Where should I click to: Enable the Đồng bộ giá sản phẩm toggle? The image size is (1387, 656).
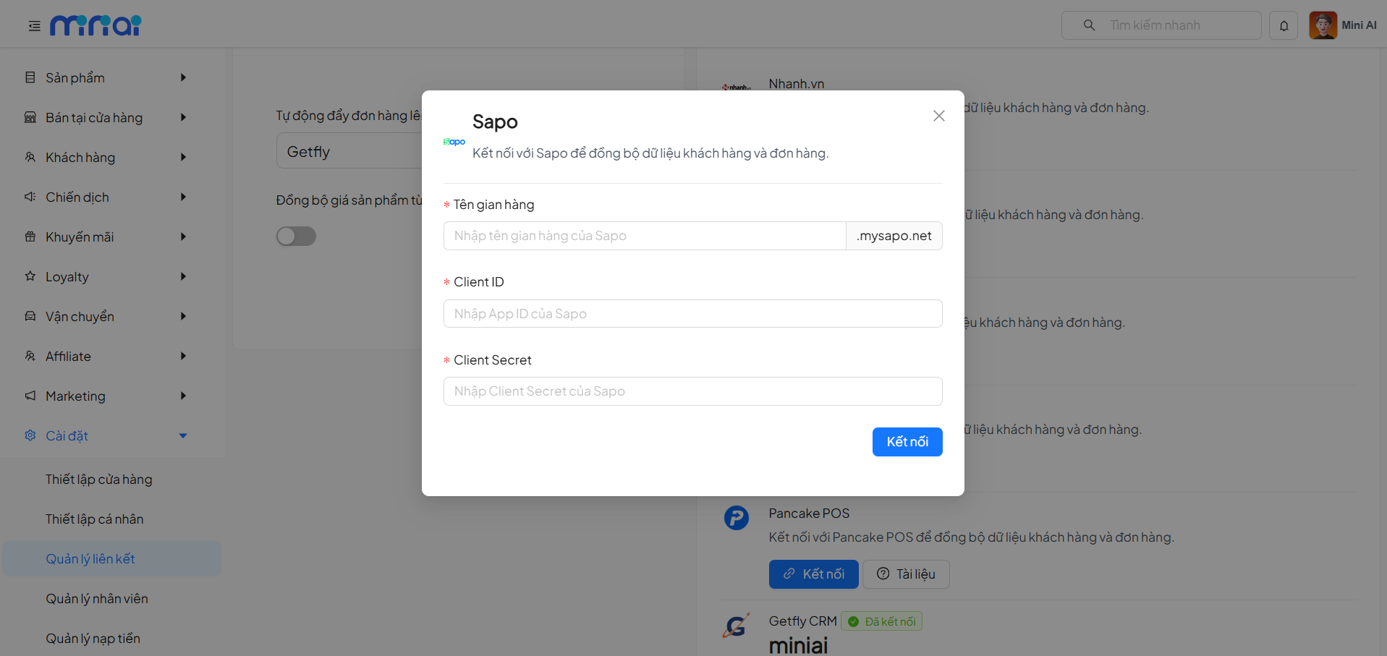pyautogui.click(x=296, y=236)
